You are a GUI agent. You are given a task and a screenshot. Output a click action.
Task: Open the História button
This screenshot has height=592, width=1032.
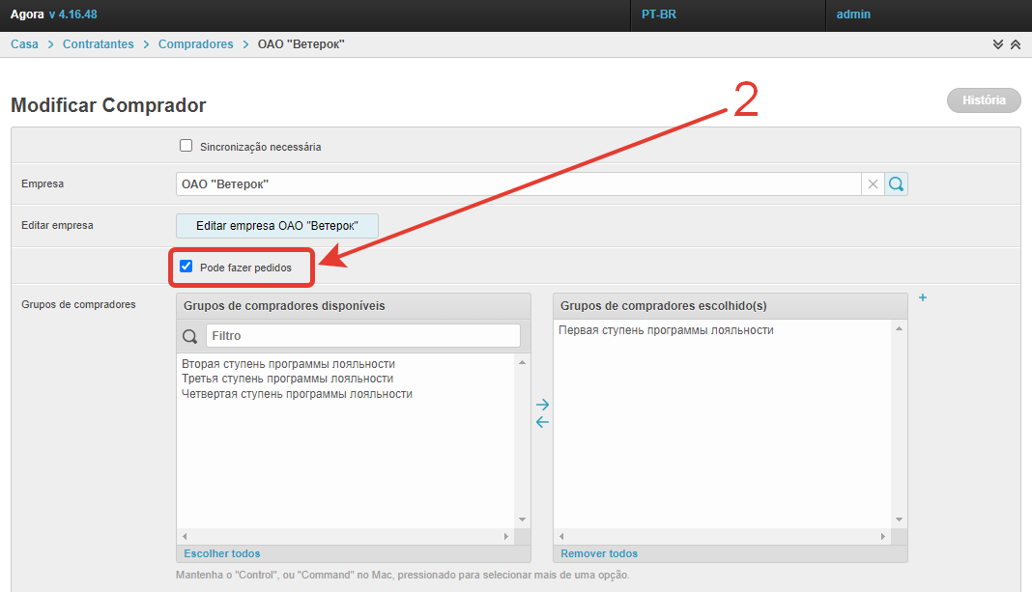pos(984,100)
